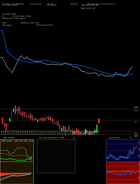140x184 pixels.
Task: Open the ADX indicator chart panel
Action: pyautogui.click(x=17, y=151)
